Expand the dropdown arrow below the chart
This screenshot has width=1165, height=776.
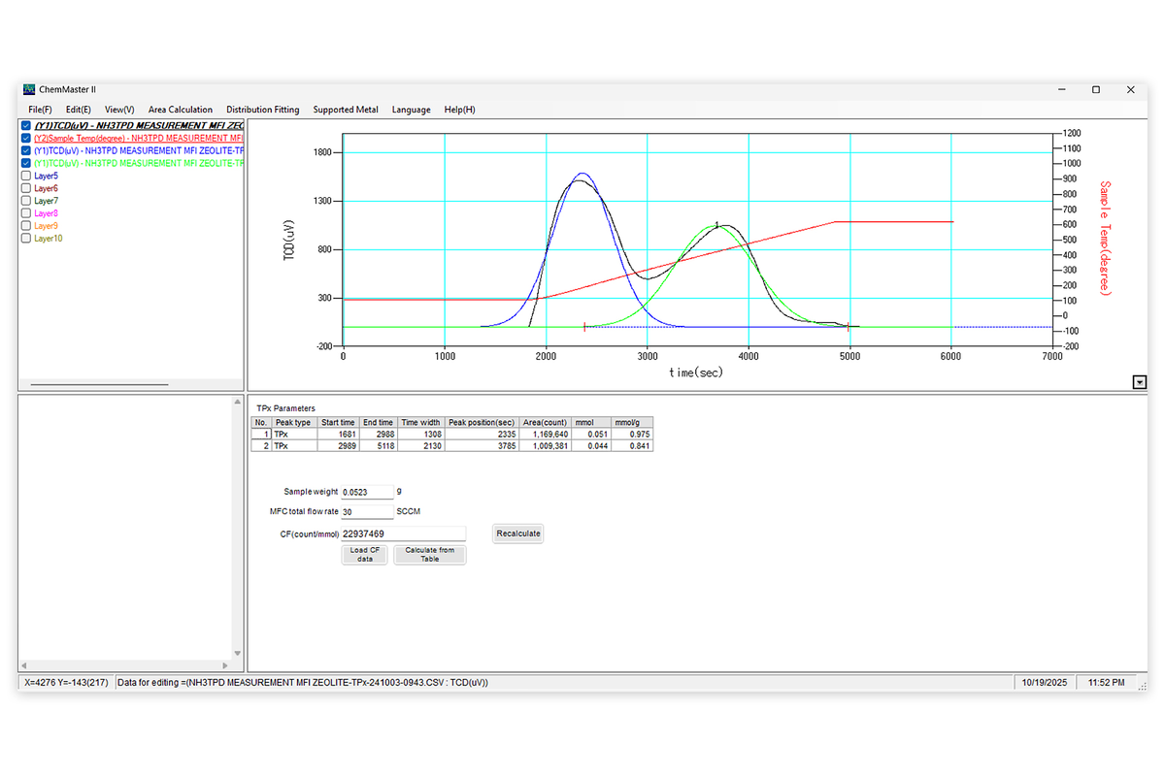point(1139,383)
